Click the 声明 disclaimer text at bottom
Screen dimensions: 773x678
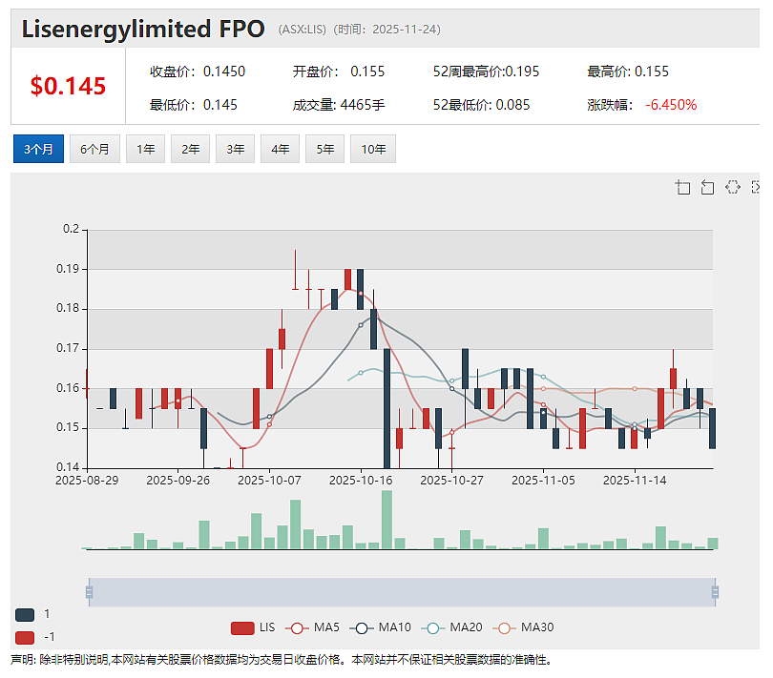pos(281,660)
